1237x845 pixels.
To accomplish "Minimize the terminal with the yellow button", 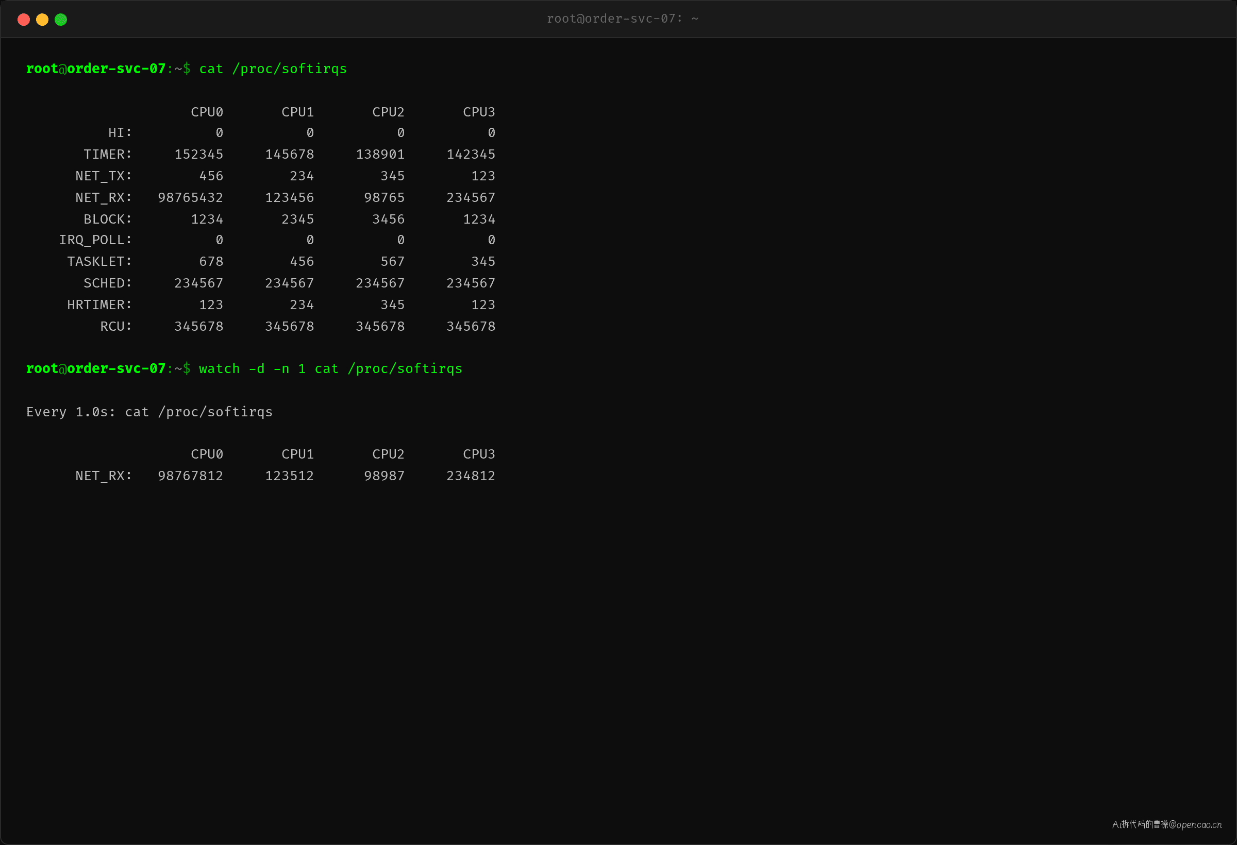I will coord(42,20).
